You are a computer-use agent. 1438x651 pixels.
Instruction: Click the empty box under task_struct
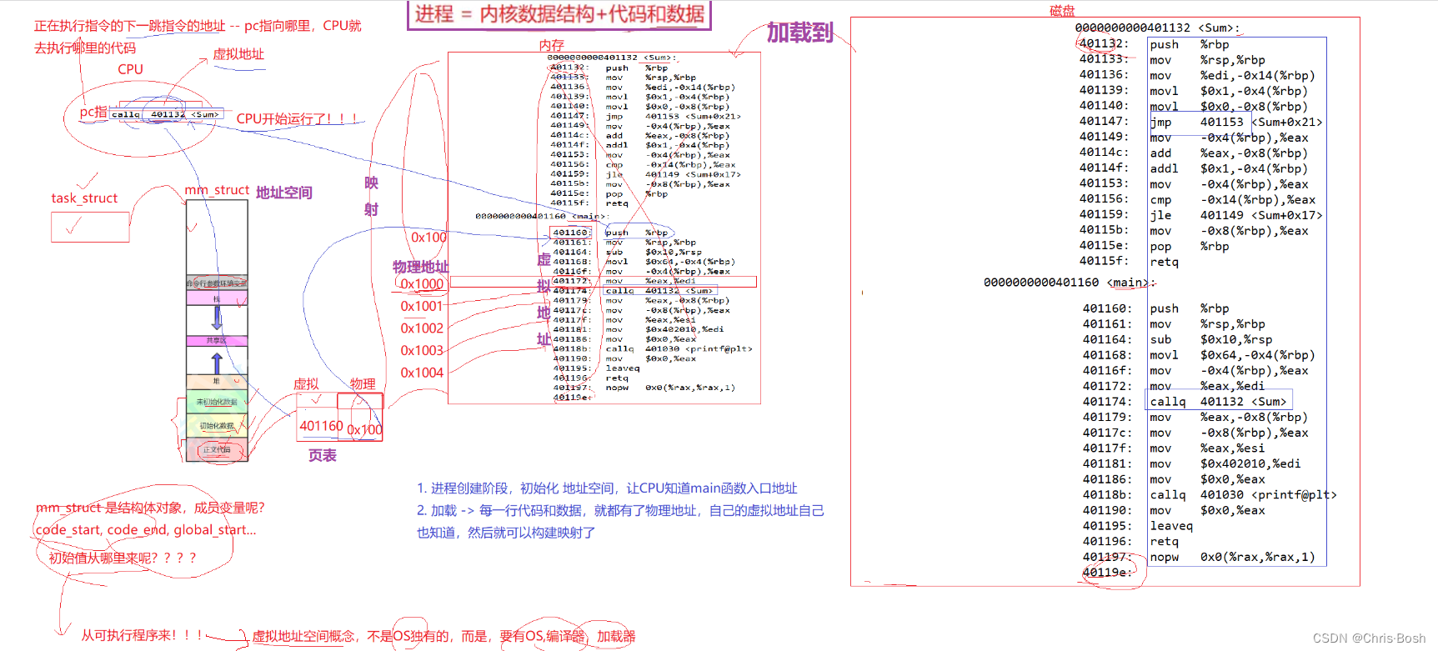90,228
